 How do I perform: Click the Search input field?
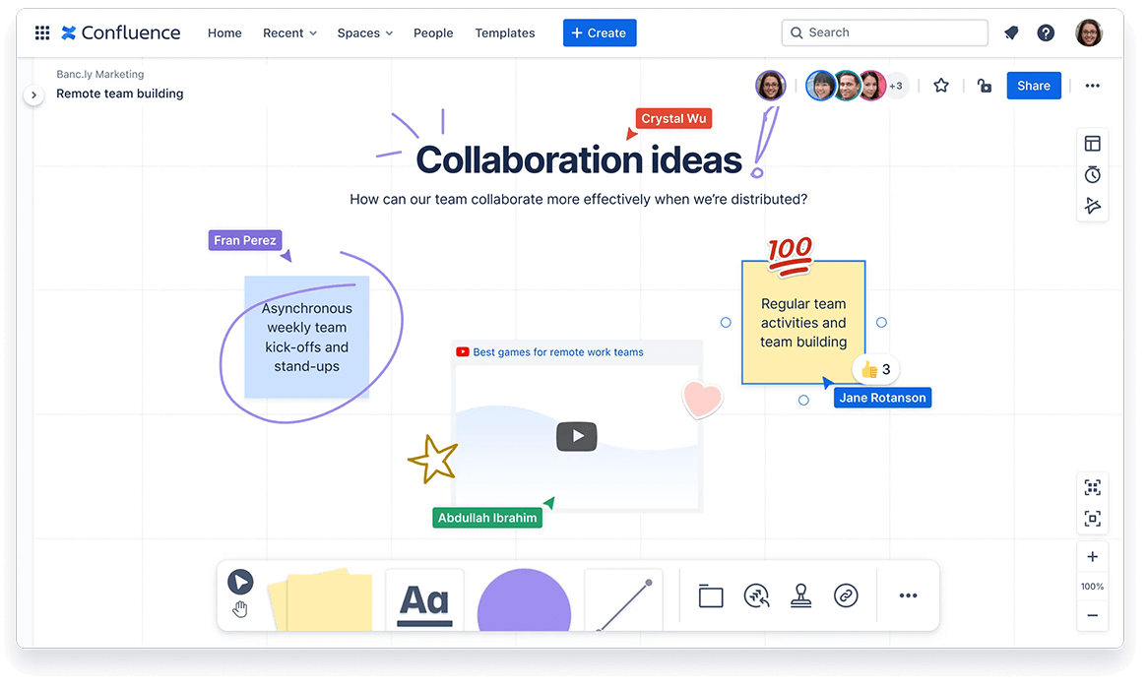pos(883,32)
